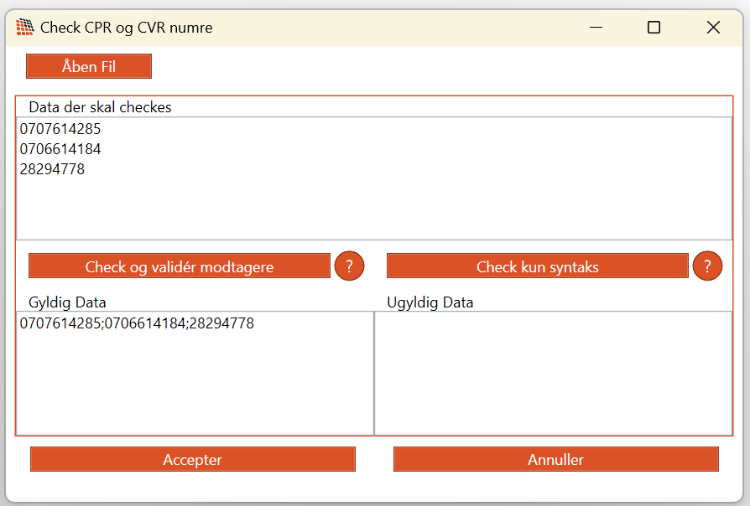Run Check og validér modtagere
750x506 pixels.
(x=180, y=266)
